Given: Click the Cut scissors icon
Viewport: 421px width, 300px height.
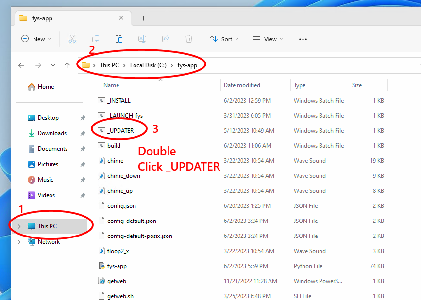Looking at the screenshot, I should click(72, 39).
